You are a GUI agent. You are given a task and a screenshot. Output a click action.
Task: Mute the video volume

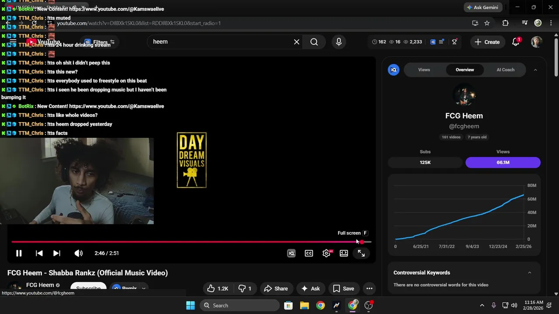pos(78,253)
